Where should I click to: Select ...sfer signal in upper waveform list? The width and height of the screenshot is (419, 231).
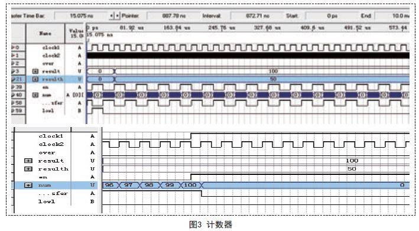[x=53, y=103]
